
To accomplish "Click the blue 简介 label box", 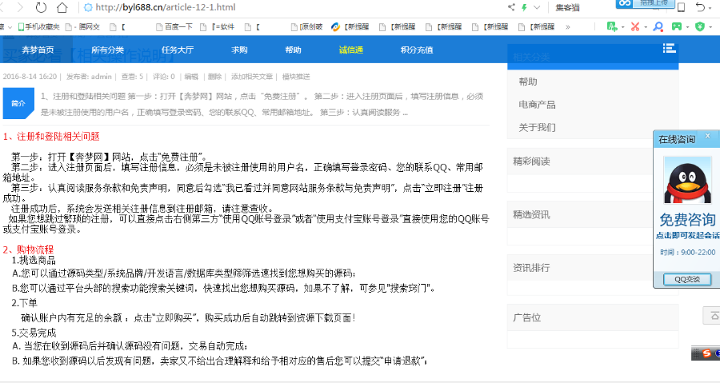I will coord(18,103).
